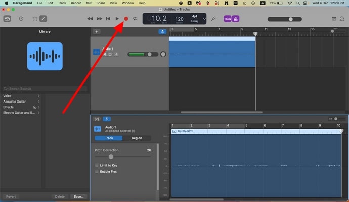Switch to the Track tab
Image resolution: width=349 pixels, height=202 pixels.
tap(109, 138)
